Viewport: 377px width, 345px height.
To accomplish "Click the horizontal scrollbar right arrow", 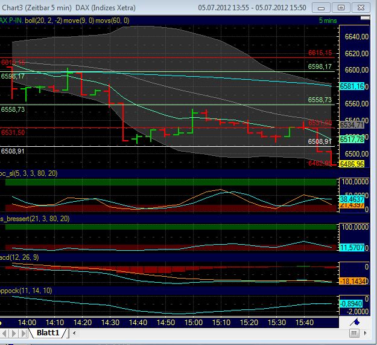I will point(365,333).
